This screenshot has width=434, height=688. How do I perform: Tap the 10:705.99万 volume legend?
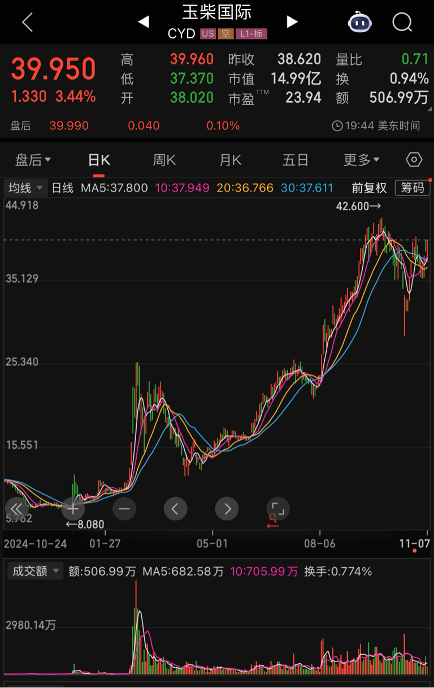[264, 571]
